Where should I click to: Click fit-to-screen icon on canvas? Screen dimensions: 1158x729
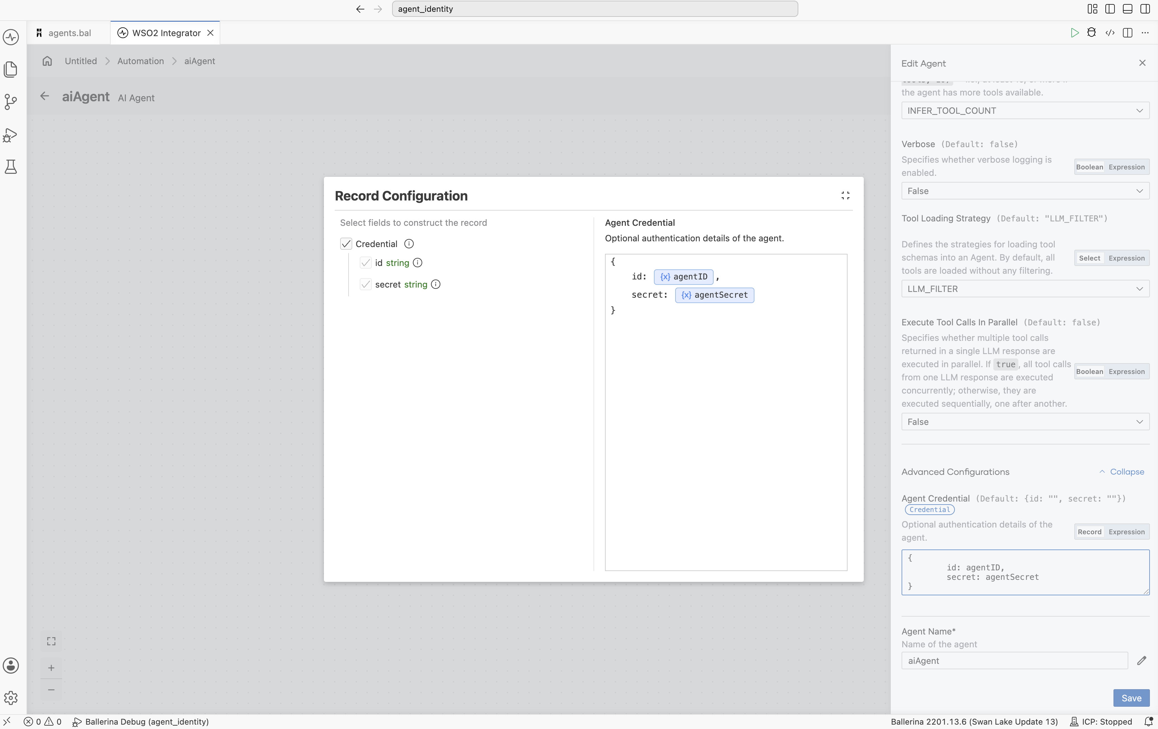pyautogui.click(x=52, y=641)
